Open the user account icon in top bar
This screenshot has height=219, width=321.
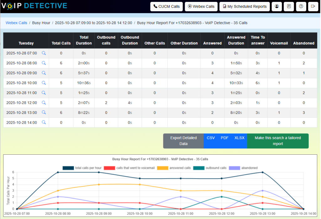[276, 6]
